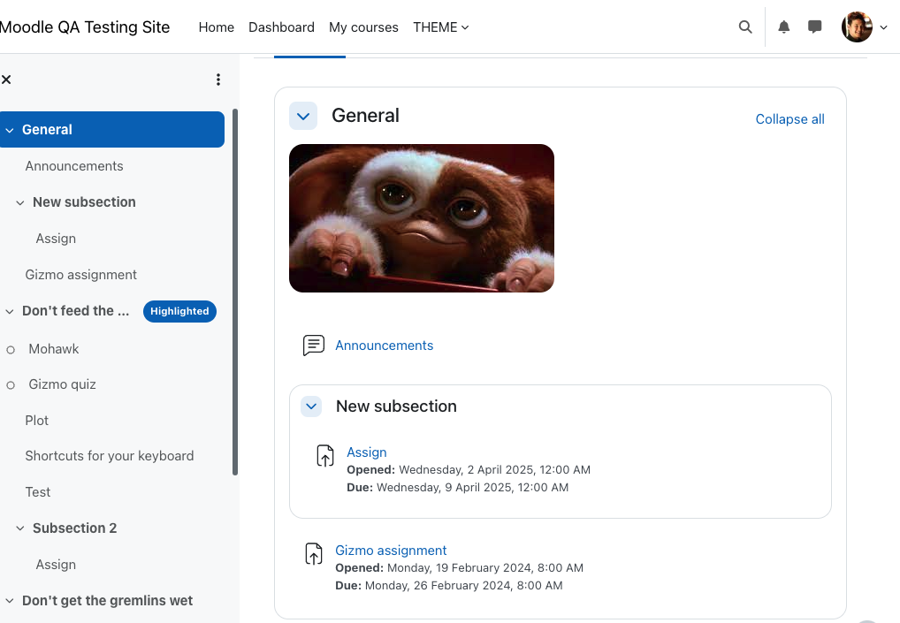Screen dimensions: 900x623
Task: Select Gizmo assignment in the course index
Action: [81, 275]
